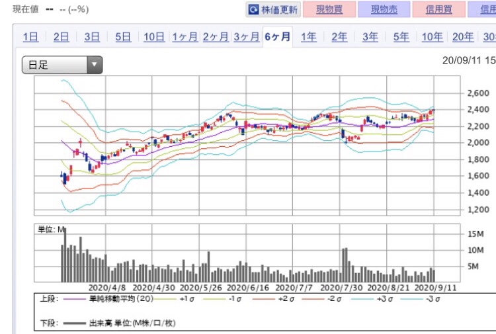Viewport: 496px width, 334px height.
Task: Click the +1σ legend entry
Action: coord(187,299)
